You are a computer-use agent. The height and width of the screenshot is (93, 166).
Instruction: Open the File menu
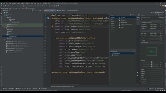click(4, 3)
